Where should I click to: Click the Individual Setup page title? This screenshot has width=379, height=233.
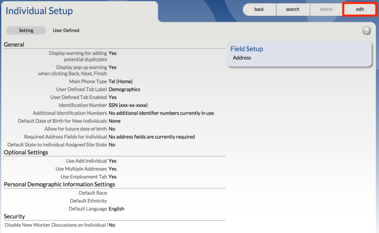coord(39,11)
